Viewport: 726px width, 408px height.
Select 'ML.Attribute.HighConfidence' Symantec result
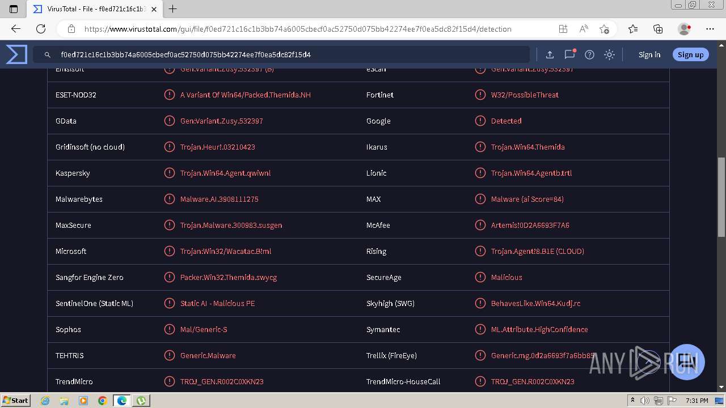(539, 329)
